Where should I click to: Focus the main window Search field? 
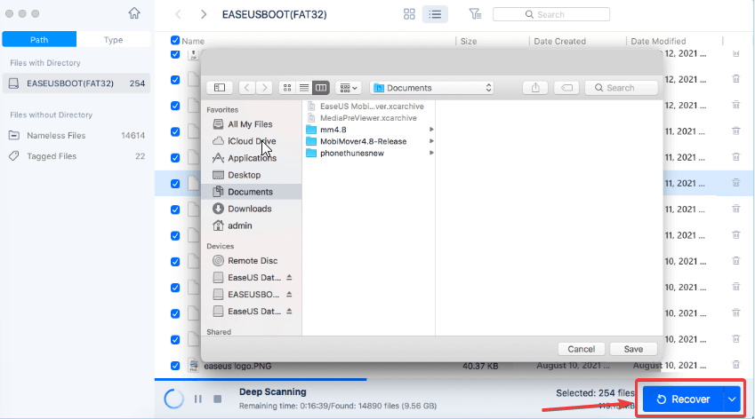coord(551,14)
